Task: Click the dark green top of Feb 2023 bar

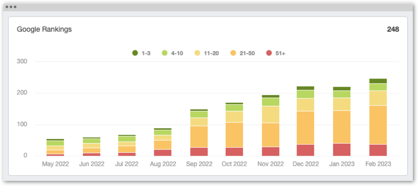Action: click(x=378, y=81)
